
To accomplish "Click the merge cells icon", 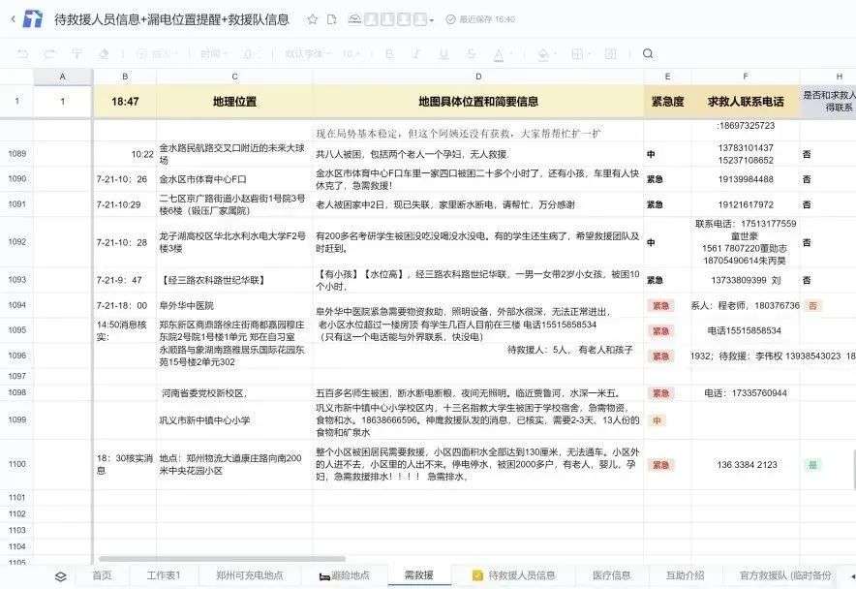I will coord(611,53).
